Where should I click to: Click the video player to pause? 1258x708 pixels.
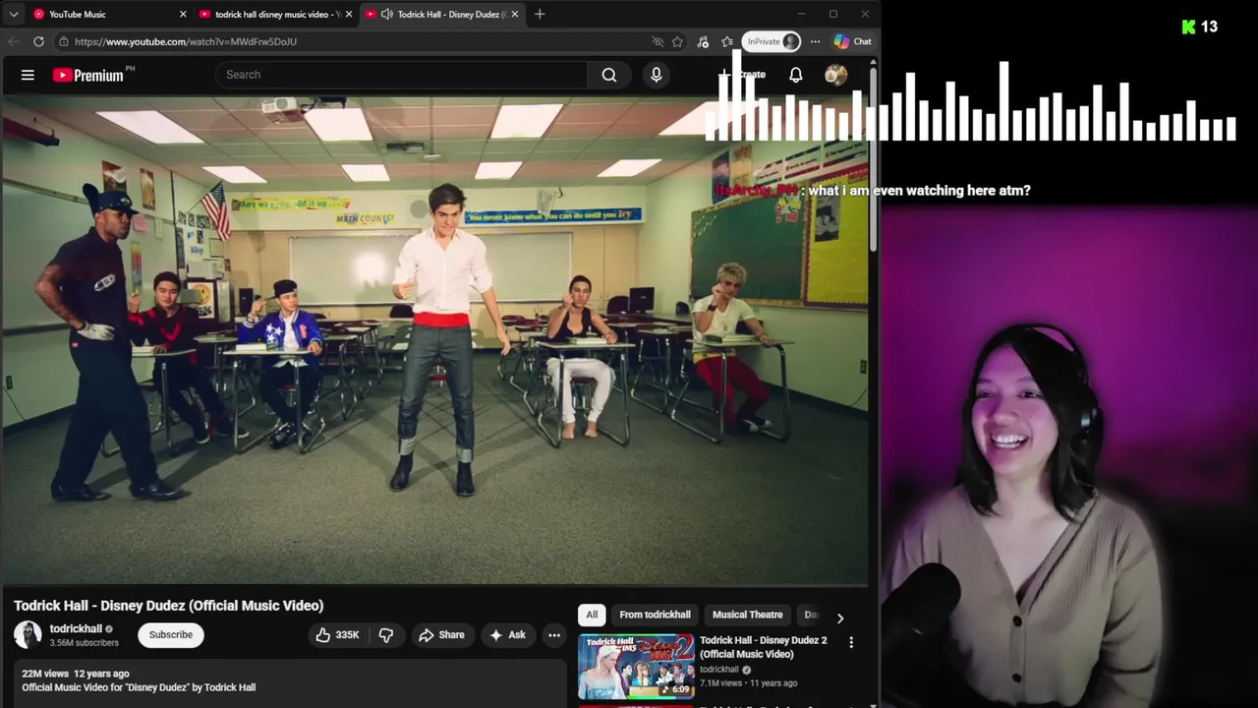pos(435,339)
